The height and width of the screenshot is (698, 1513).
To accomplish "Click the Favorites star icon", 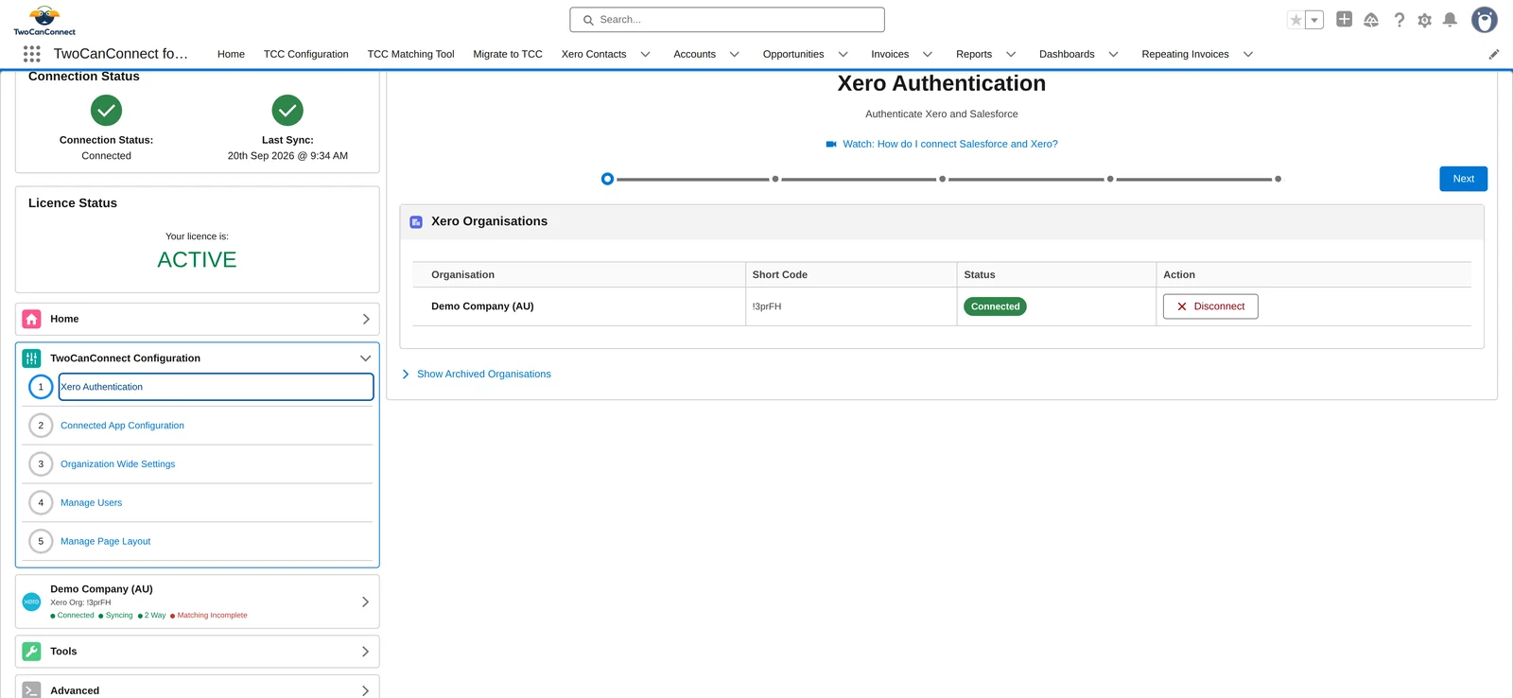I will click(1296, 20).
